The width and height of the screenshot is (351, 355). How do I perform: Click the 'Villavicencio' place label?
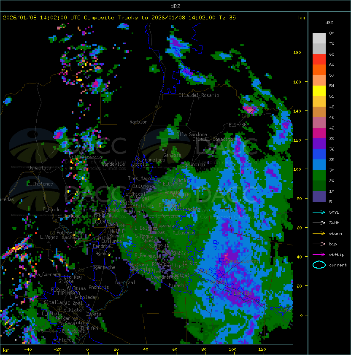(x=85, y=157)
